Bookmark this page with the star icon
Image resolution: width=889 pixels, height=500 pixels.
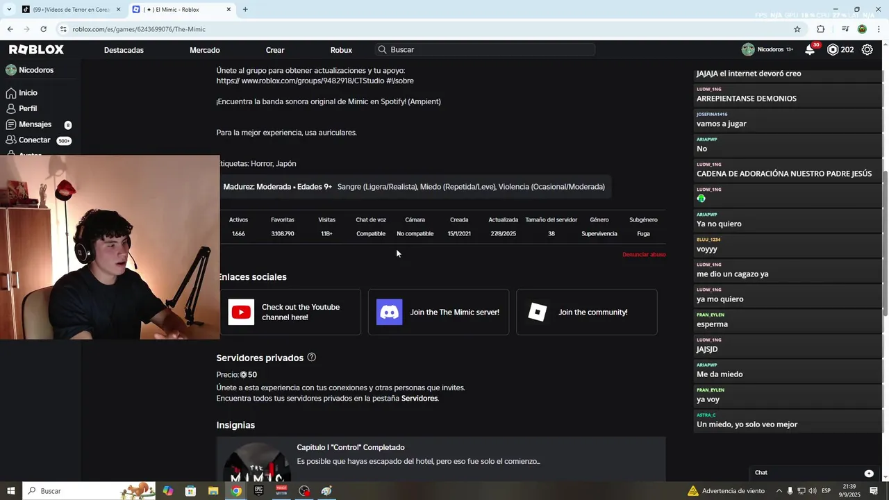point(797,29)
